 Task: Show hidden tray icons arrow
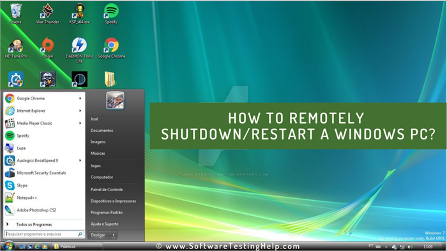tap(386, 247)
